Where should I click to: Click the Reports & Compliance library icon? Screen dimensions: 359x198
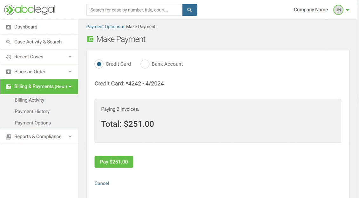[9, 137]
